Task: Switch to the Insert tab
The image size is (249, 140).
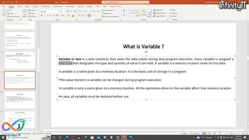Action: click(19, 6)
